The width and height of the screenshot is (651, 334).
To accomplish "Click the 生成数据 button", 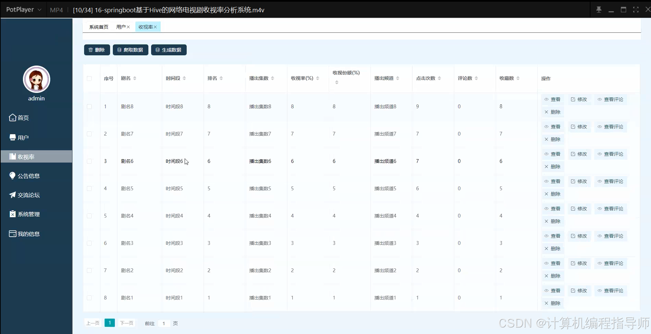I will coord(169,50).
